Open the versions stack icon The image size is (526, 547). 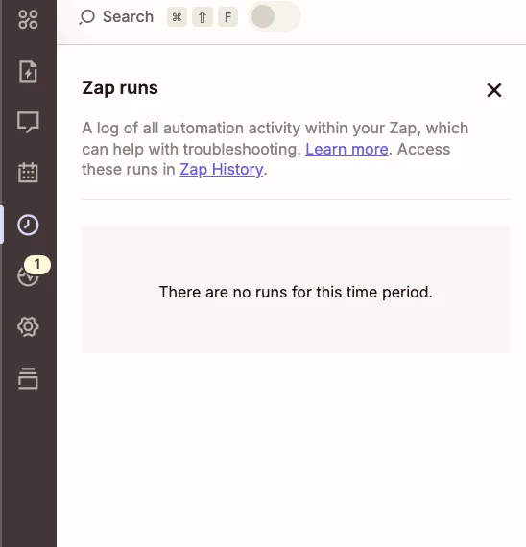click(28, 378)
